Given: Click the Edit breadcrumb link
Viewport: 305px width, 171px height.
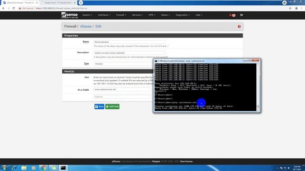Looking at the screenshot, I should (98, 27).
